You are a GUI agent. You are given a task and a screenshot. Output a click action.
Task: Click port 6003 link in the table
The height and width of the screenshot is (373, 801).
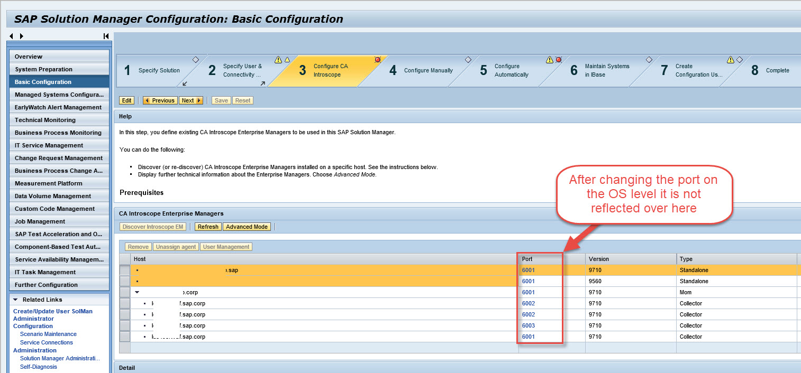point(529,325)
